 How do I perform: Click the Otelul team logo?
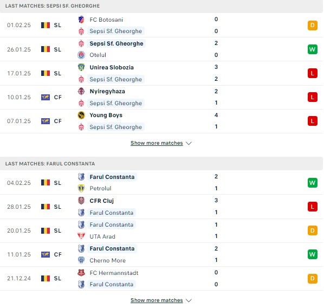[x=81, y=55]
